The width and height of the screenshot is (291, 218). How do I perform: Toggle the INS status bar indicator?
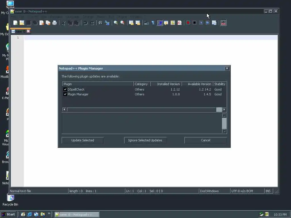tap(269, 191)
